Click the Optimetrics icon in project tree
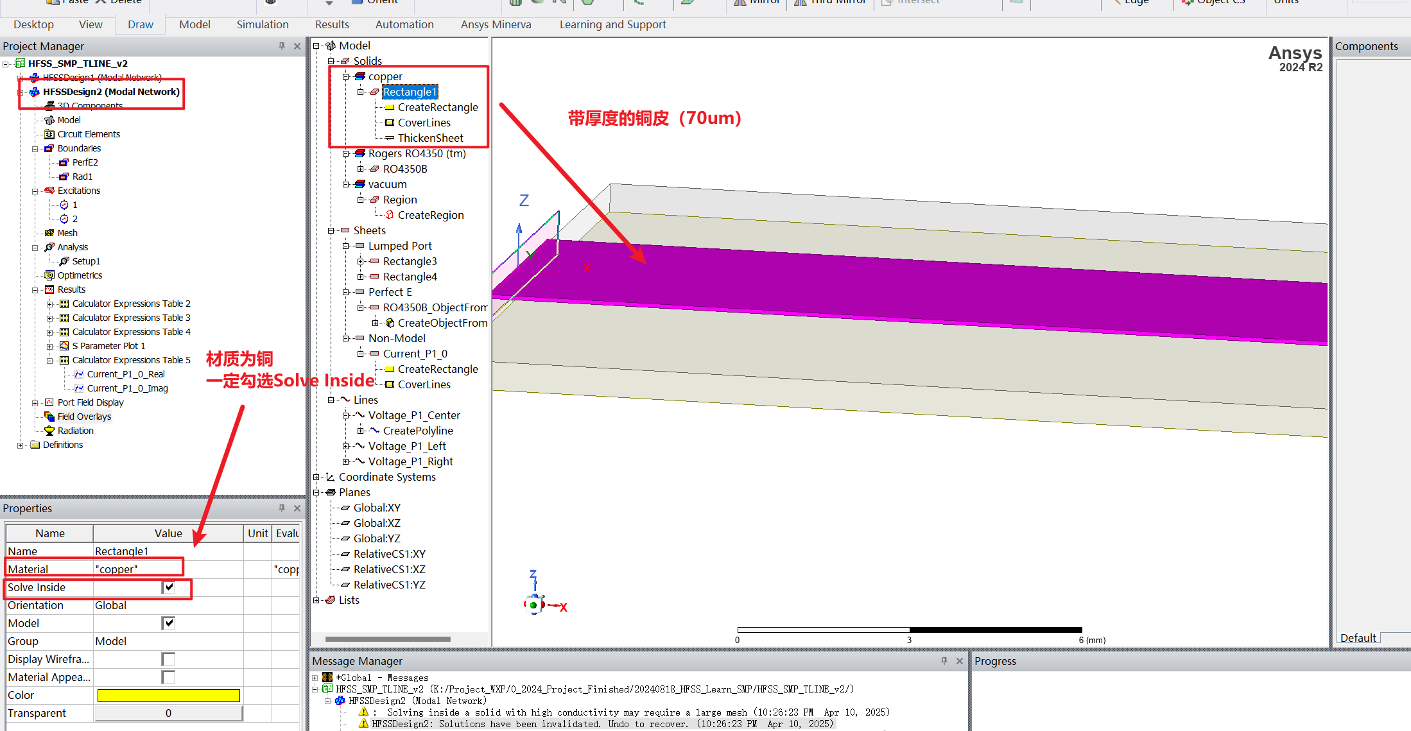Image resolution: width=1411 pixels, height=731 pixels. [x=49, y=275]
